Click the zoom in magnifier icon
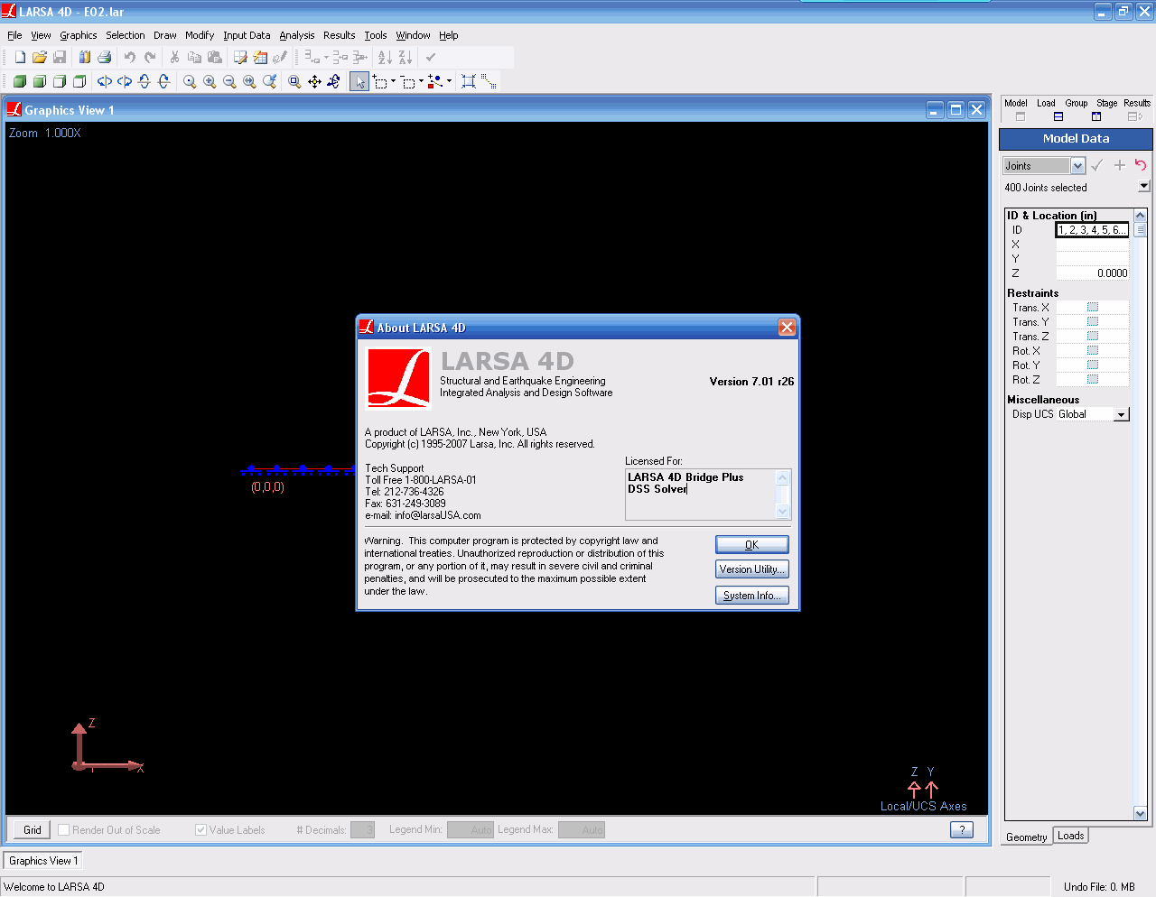 point(210,81)
